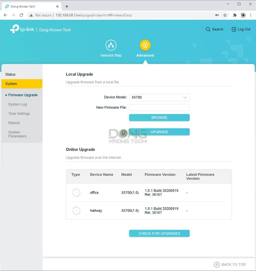Click the browser forward arrow

(13, 15)
